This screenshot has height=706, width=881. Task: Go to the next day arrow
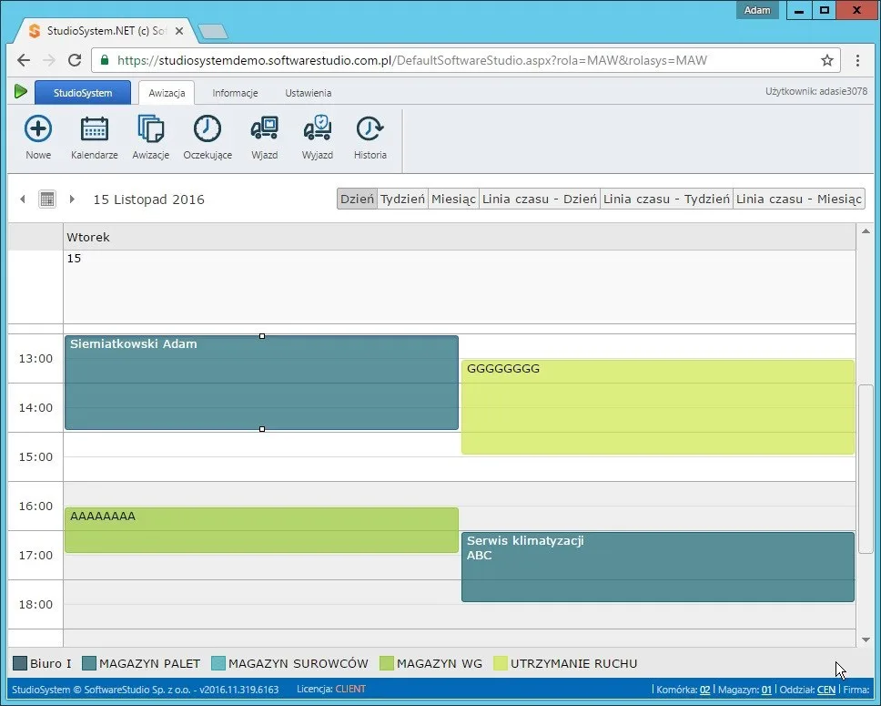click(x=72, y=200)
